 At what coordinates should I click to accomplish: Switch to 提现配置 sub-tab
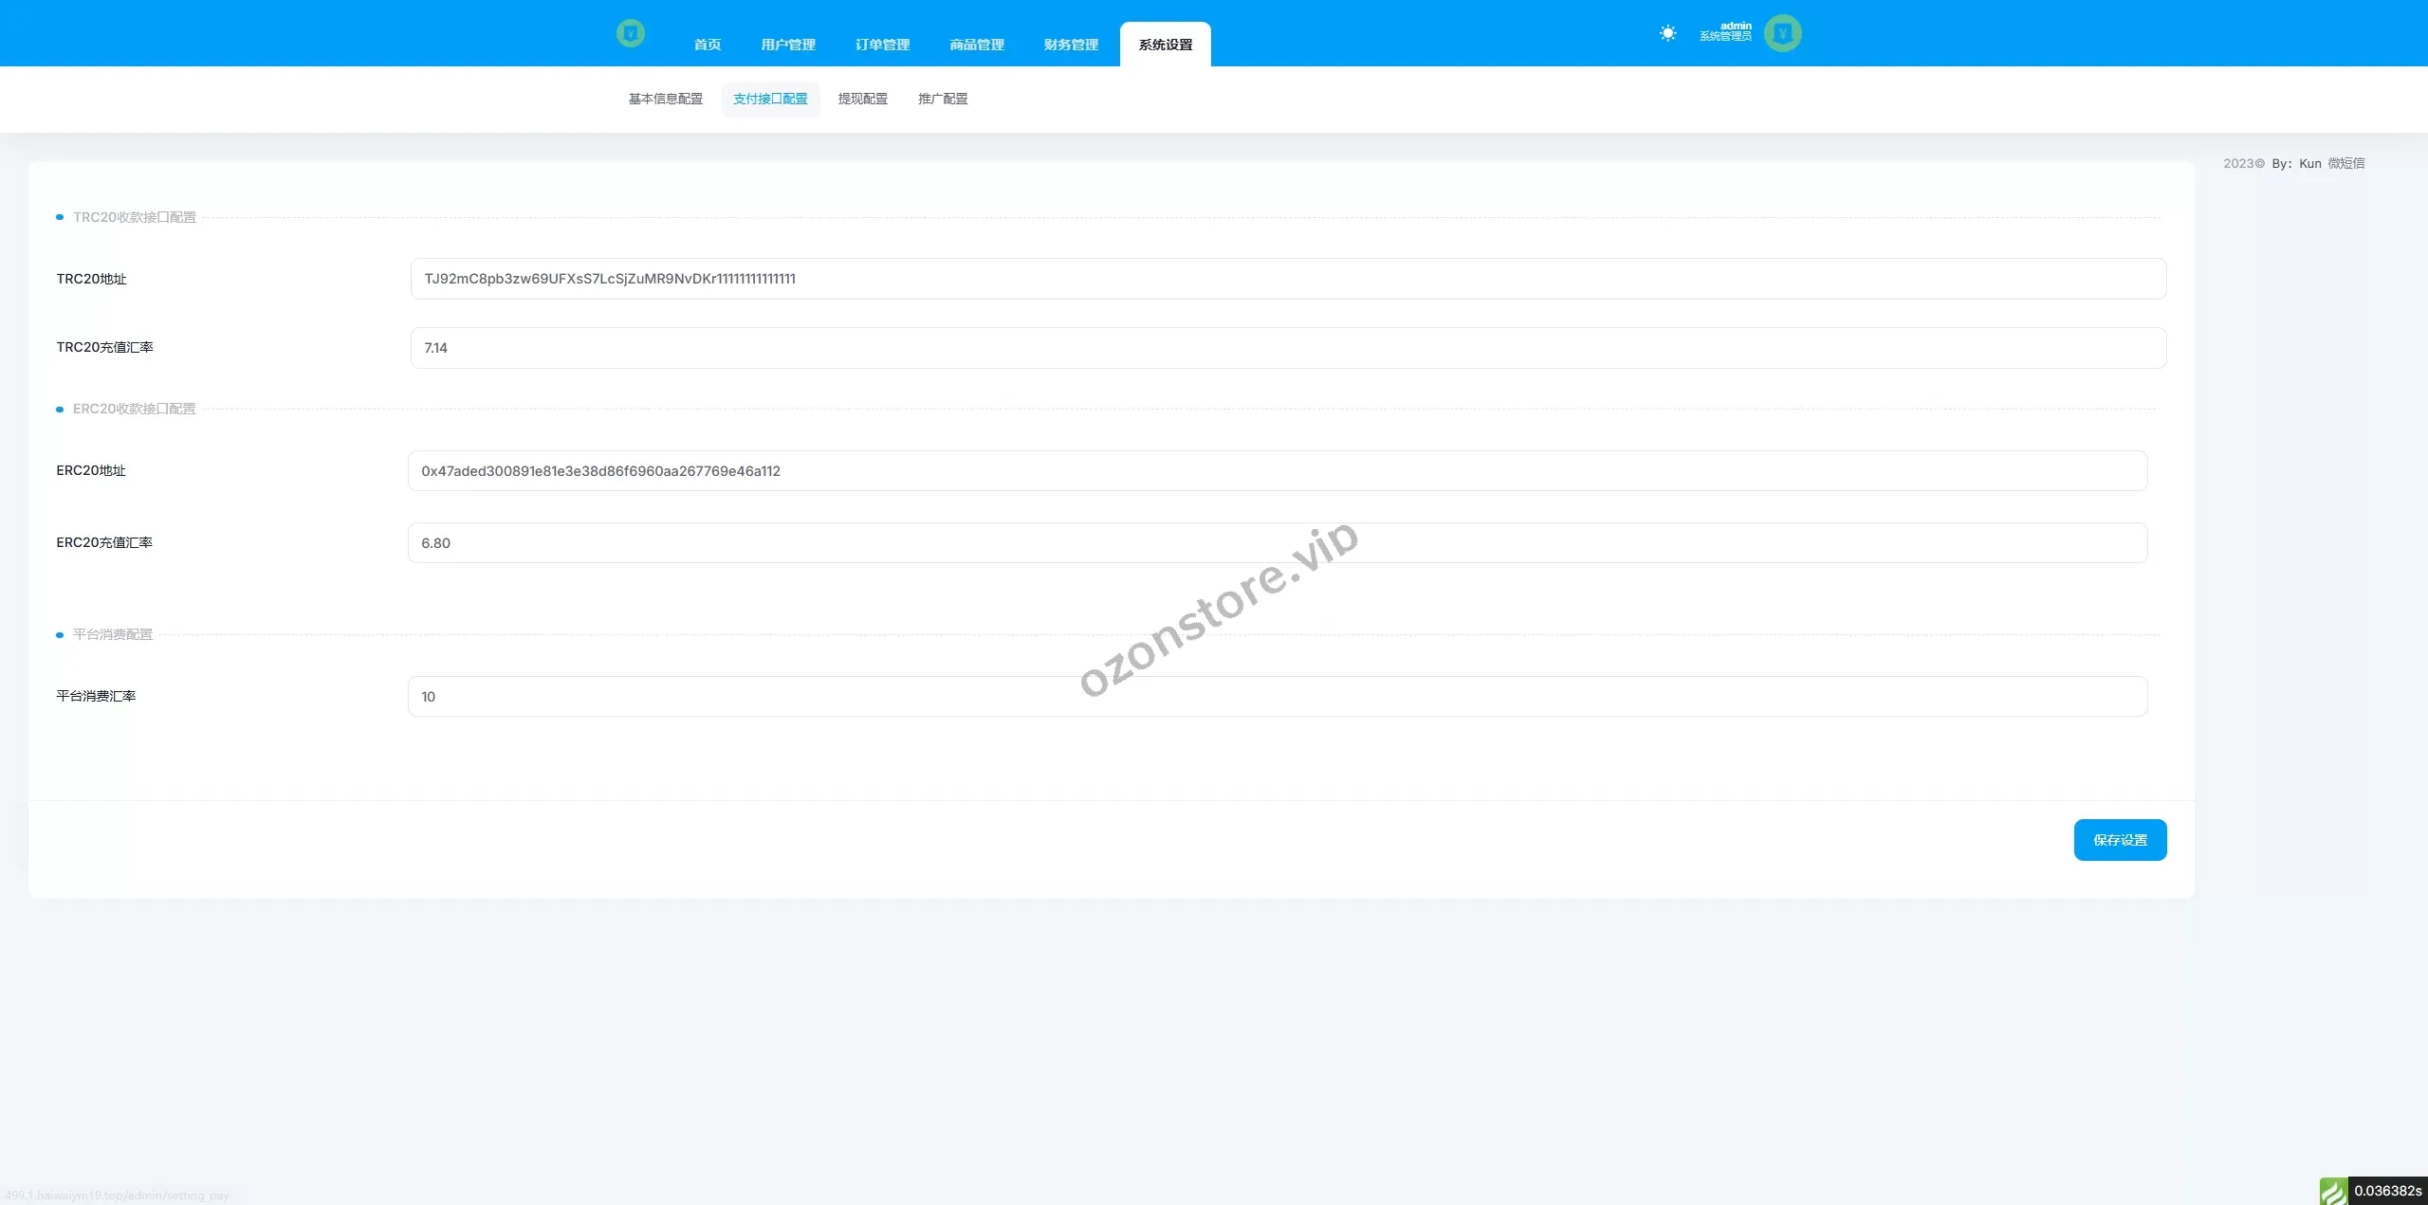pyautogui.click(x=862, y=99)
